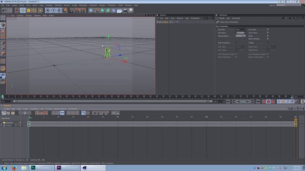The width and height of the screenshot is (305, 171).
Task: Open Windows Start menu
Action: pos(4,168)
